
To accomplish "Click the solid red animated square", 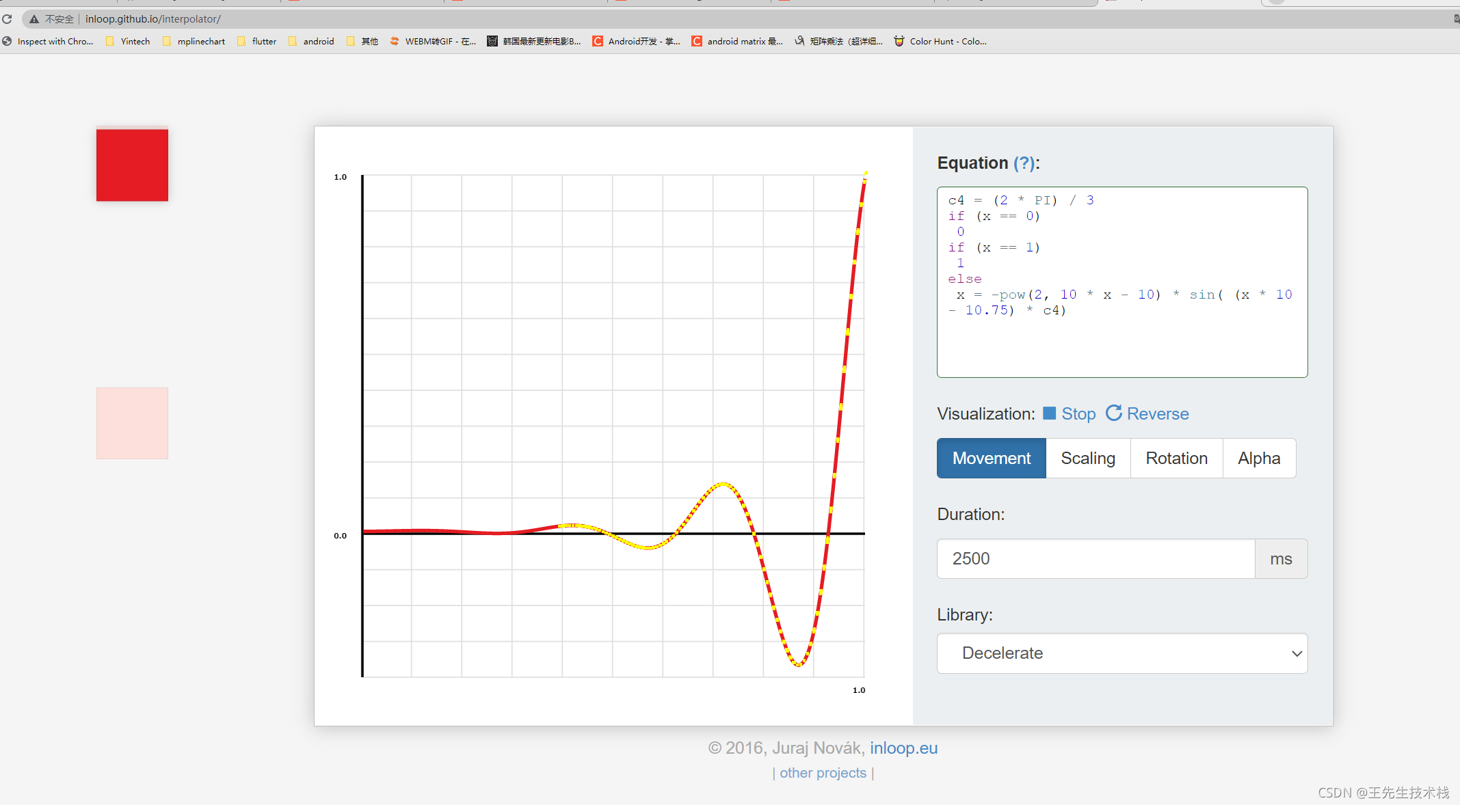I will 132,165.
